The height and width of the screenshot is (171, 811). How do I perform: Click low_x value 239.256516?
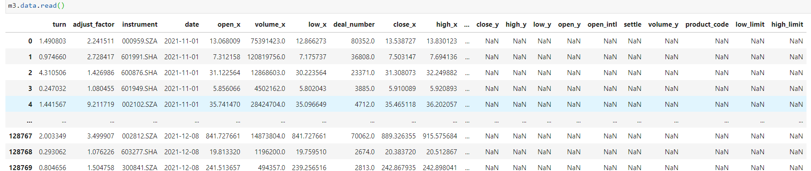click(x=309, y=168)
